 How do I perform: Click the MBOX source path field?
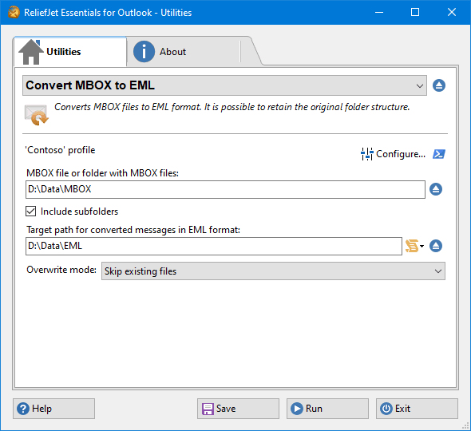point(225,189)
